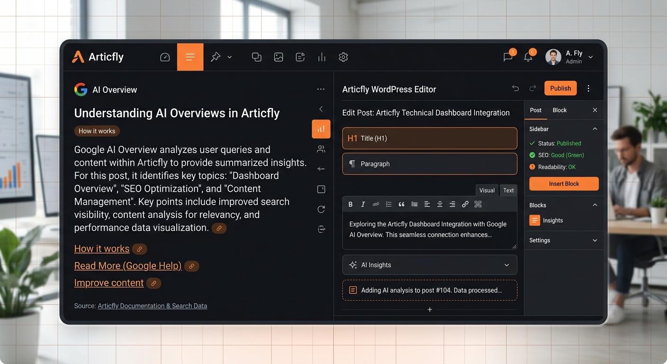Select the orange chart icon in side strip
Image resolution: width=667 pixels, height=364 pixels.
click(321, 129)
